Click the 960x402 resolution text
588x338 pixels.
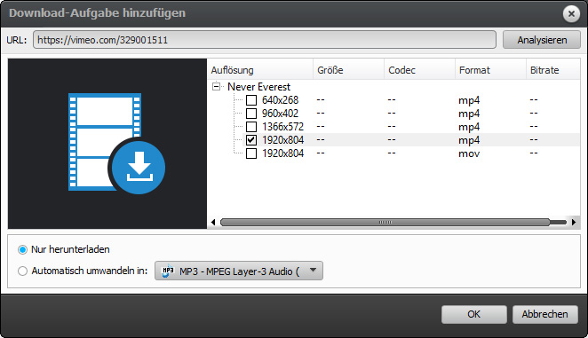(280, 114)
